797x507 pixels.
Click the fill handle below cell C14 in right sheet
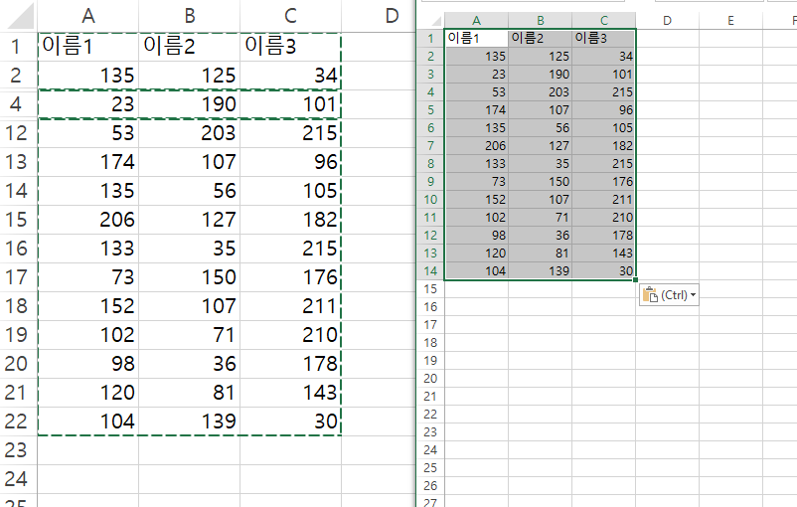(635, 279)
